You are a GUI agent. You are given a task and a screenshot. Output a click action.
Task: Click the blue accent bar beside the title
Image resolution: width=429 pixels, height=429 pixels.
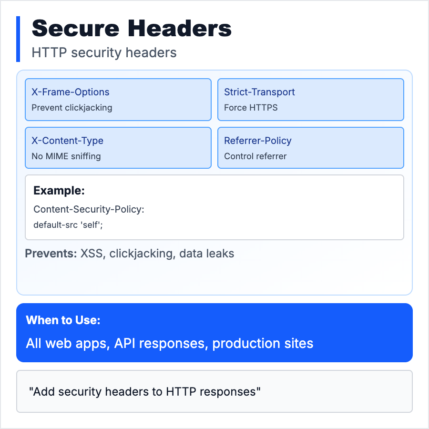(18, 39)
